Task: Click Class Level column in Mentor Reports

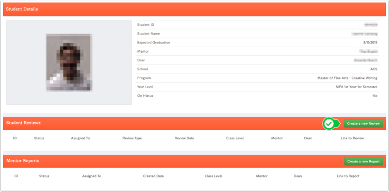Action: 213,176
